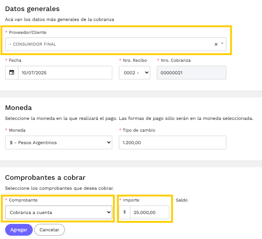262x239 pixels.
Task: Open the calendar icon beside Fecha
Action: [12, 72]
